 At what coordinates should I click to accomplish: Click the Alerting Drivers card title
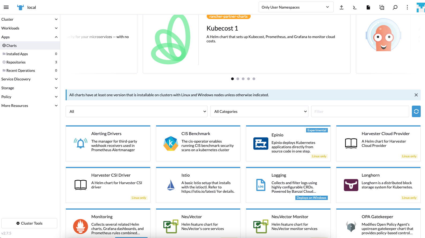106,133
